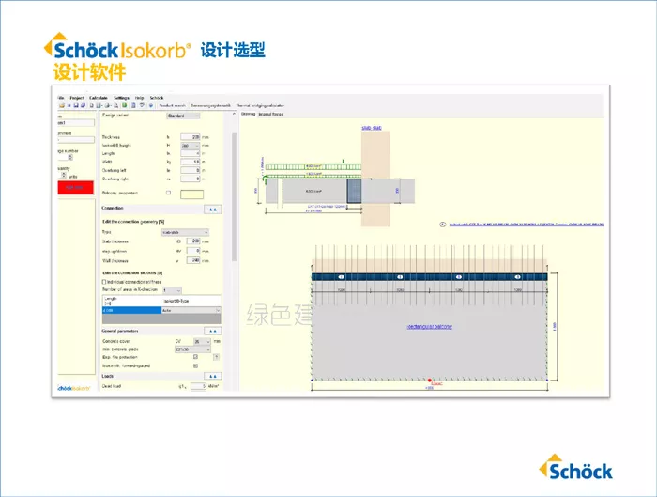657x497 pixels.
Task: Click the Slab thickness input field
Action: tap(193, 241)
